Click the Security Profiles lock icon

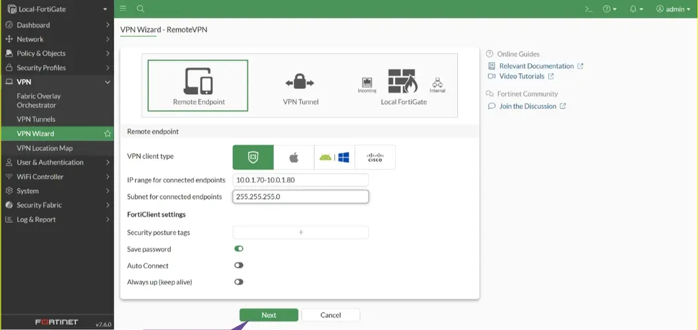9,67
